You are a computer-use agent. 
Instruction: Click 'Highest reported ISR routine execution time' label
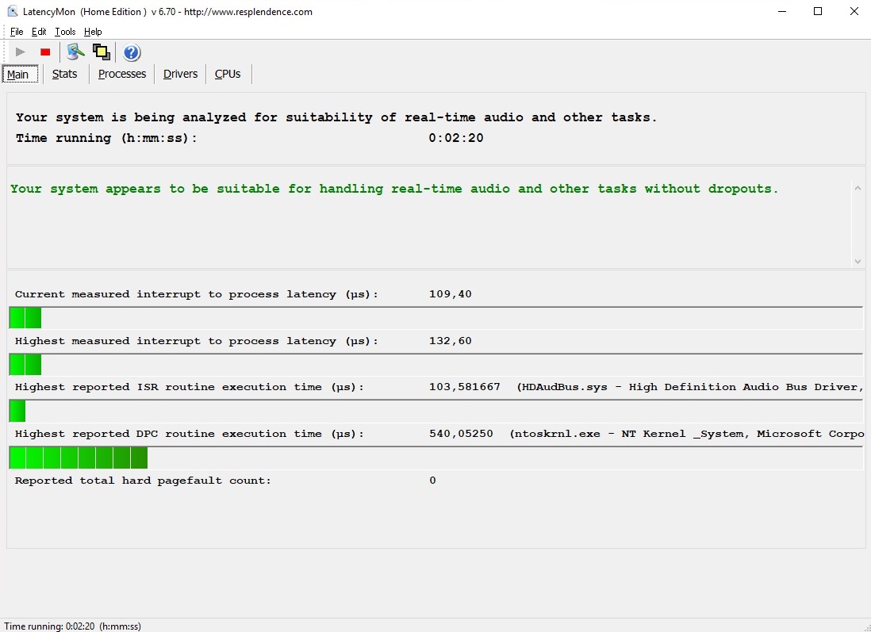(190, 387)
